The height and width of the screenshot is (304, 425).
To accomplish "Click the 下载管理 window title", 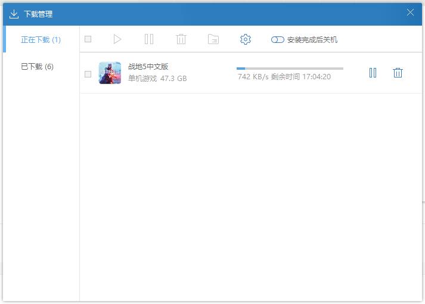I will coord(38,14).
